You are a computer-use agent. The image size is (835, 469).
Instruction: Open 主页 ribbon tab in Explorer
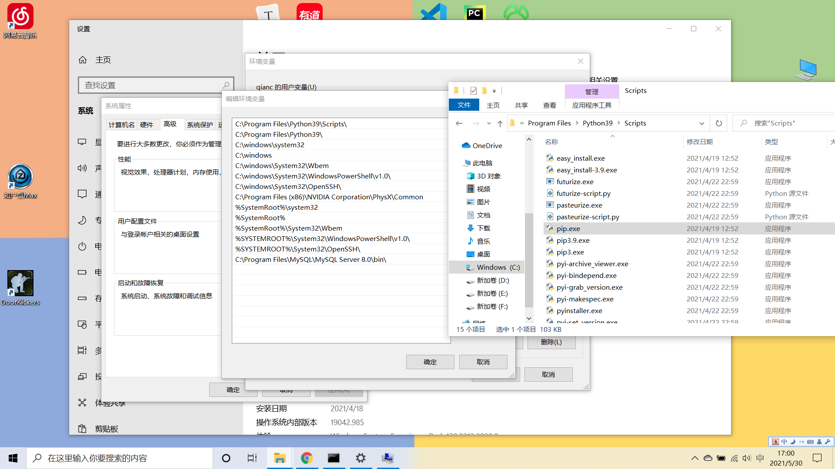point(493,105)
